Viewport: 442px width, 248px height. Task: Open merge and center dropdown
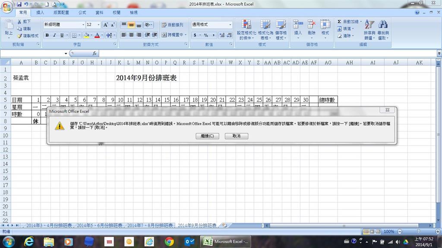[186, 35]
